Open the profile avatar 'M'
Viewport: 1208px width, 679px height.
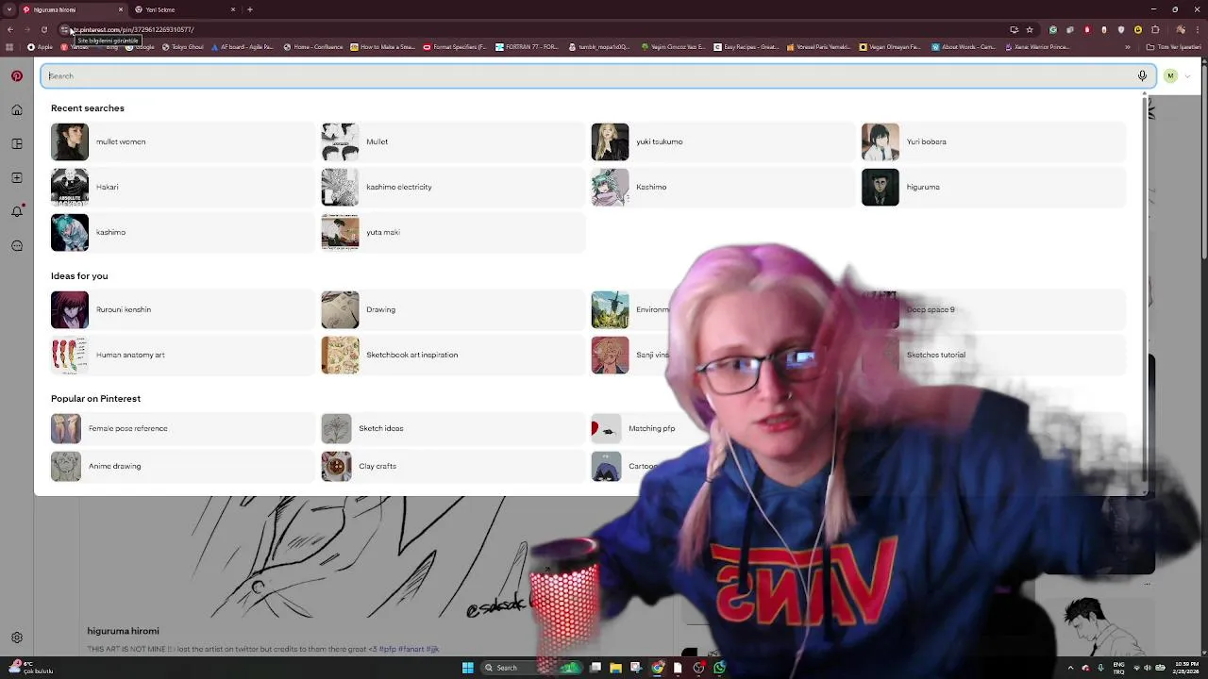[x=1170, y=76]
